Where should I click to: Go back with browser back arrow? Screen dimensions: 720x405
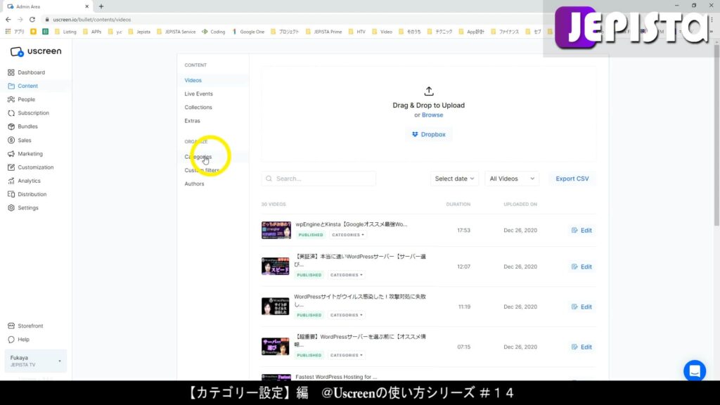pyautogui.click(x=8, y=20)
